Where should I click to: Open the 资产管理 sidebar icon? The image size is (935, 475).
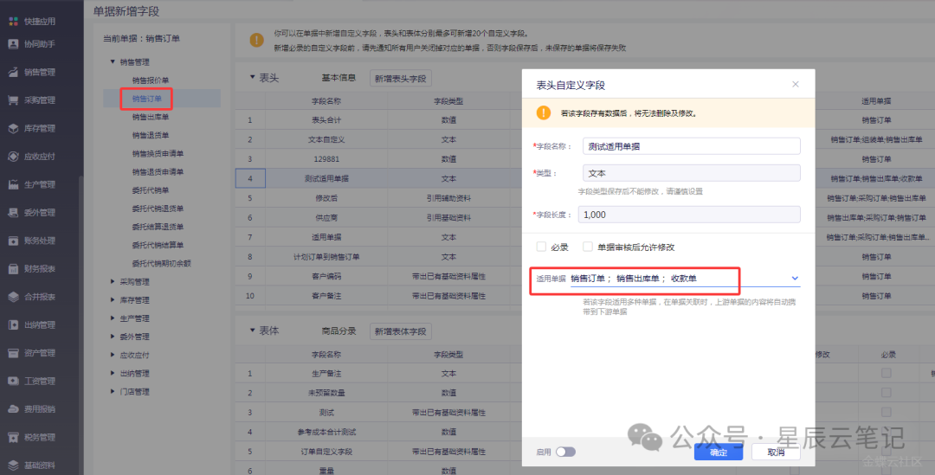pyautogui.click(x=13, y=353)
